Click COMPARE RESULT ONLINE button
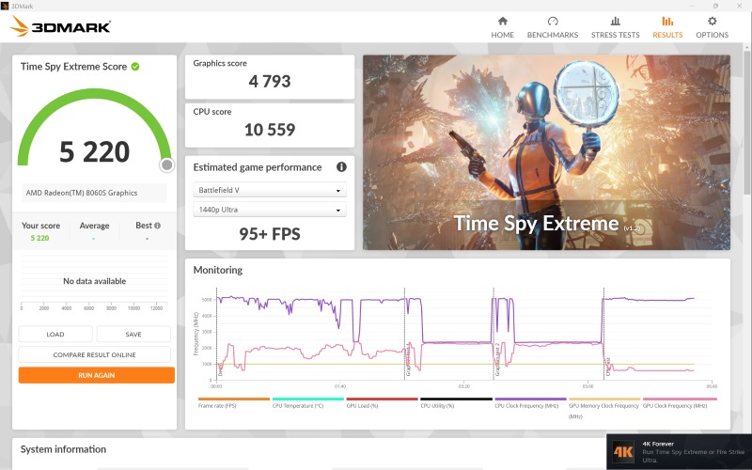This screenshot has width=752, height=470. tap(95, 355)
